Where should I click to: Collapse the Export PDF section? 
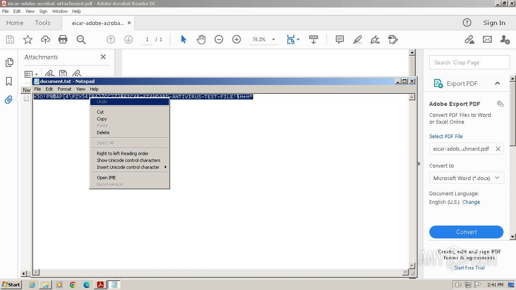click(x=497, y=83)
